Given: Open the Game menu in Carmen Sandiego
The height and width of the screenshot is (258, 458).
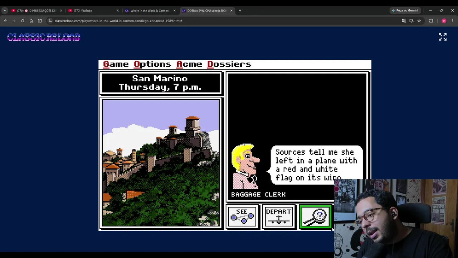Looking at the screenshot, I should click(116, 64).
